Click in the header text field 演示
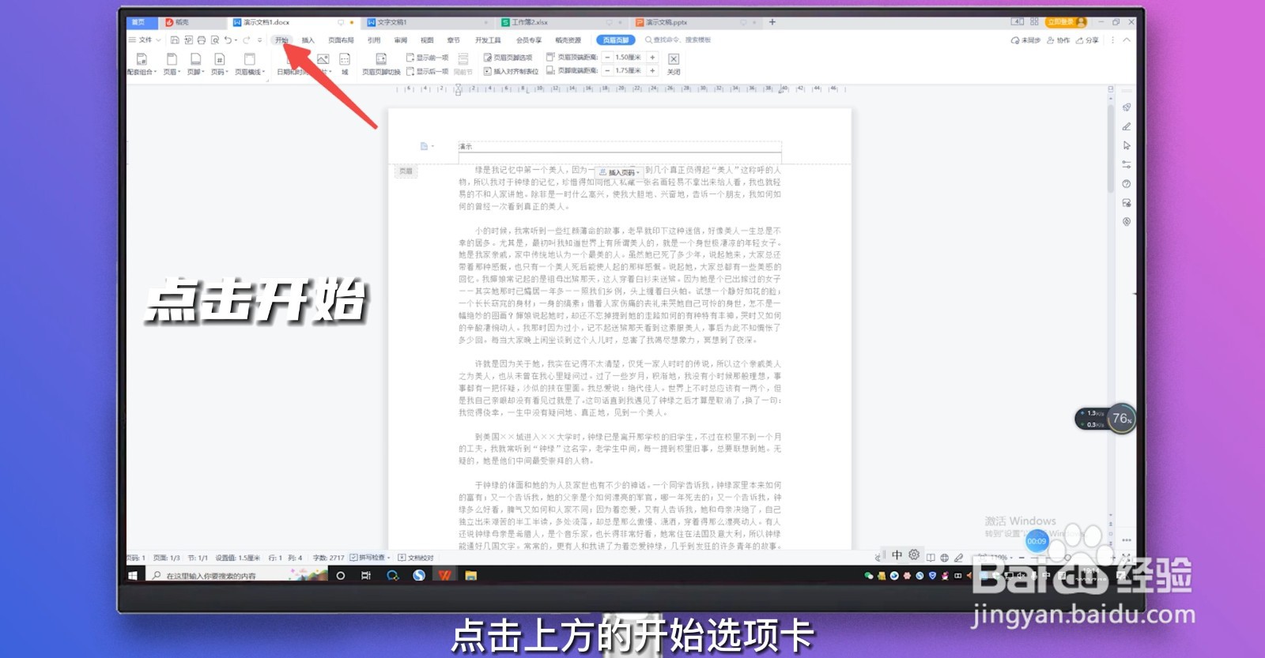 (x=620, y=147)
